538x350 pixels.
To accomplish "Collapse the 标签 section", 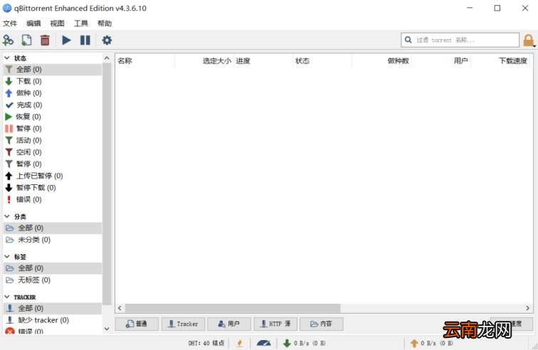I will point(7,257).
